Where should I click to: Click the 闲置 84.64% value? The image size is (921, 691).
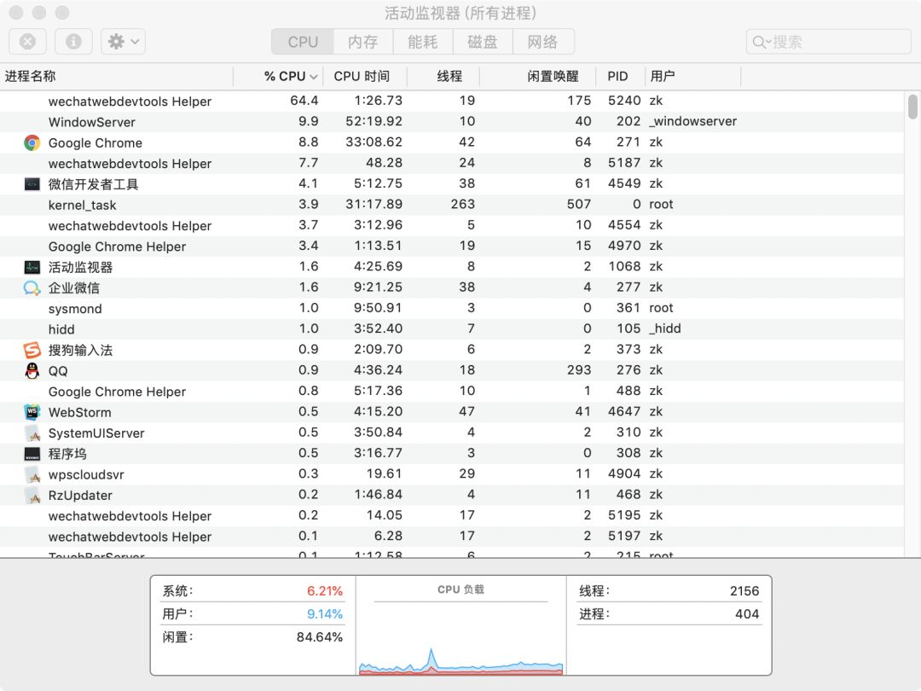coord(320,637)
